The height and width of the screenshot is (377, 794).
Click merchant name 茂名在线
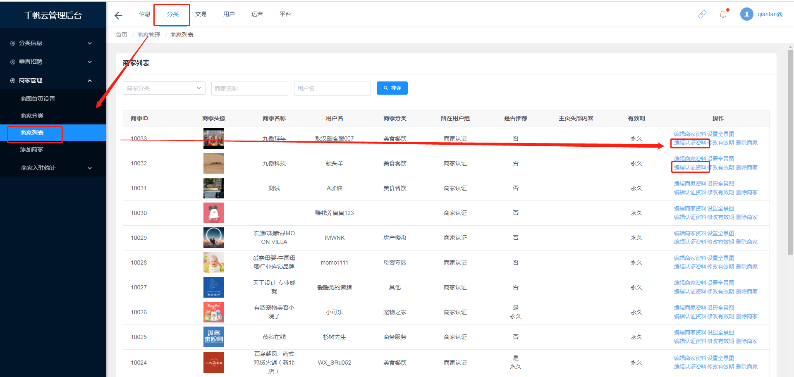(x=274, y=337)
